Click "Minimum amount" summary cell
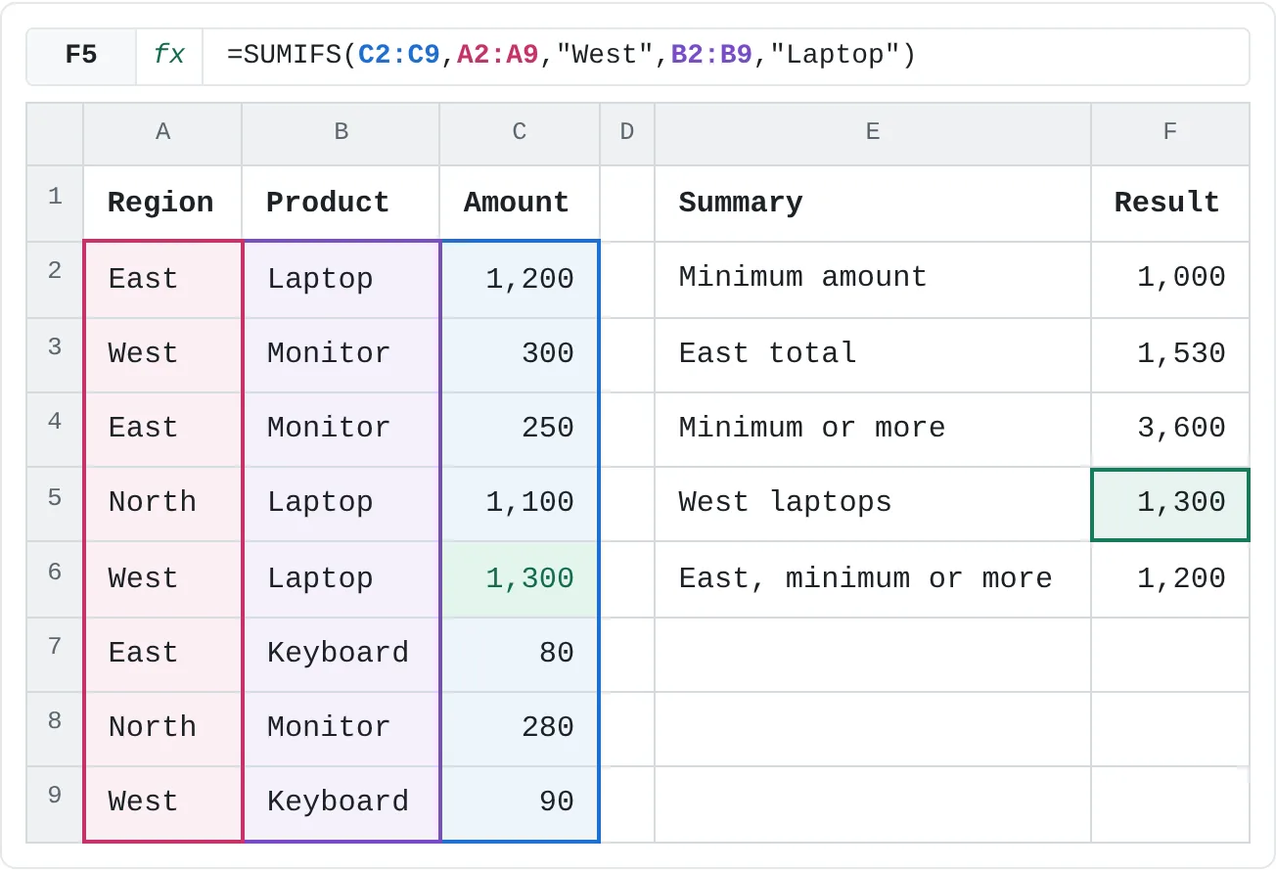This screenshot has width=1276, height=871. (x=873, y=280)
